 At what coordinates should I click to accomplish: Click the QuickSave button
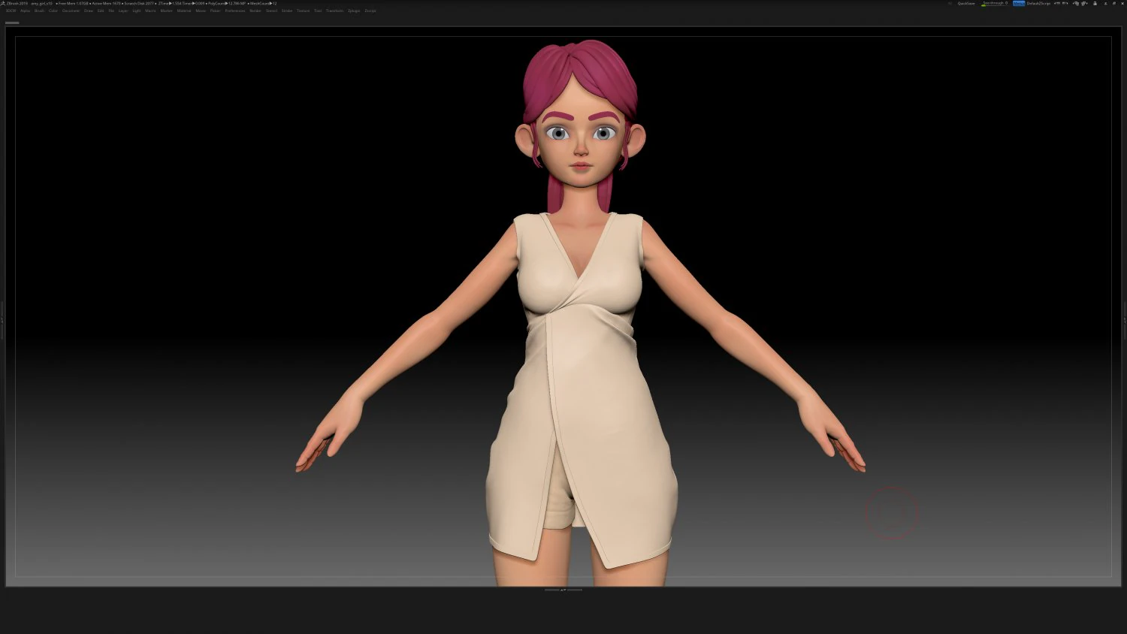pos(965,3)
